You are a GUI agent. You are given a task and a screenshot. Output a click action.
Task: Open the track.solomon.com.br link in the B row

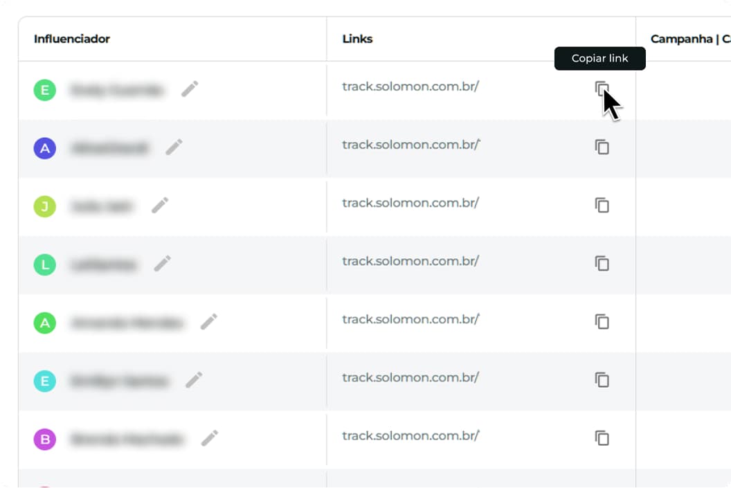tap(410, 435)
